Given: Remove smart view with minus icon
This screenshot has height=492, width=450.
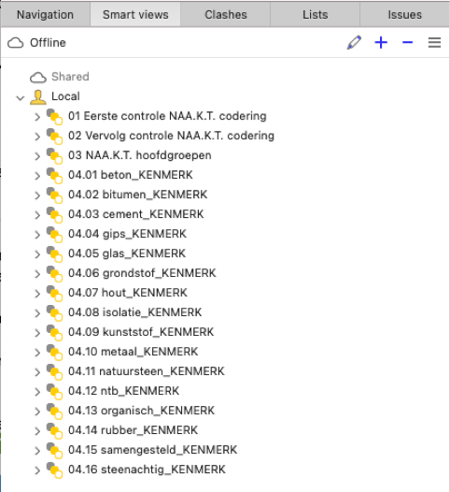Looking at the screenshot, I should pyautogui.click(x=407, y=42).
